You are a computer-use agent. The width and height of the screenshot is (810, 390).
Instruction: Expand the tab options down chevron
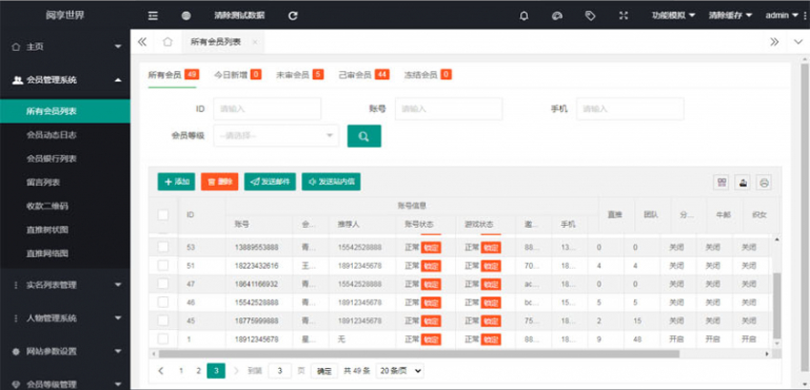pyautogui.click(x=799, y=42)
